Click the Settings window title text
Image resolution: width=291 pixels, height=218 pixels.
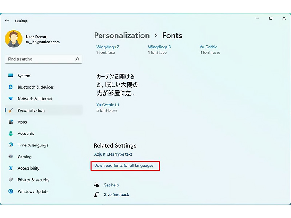pos(21,21)
